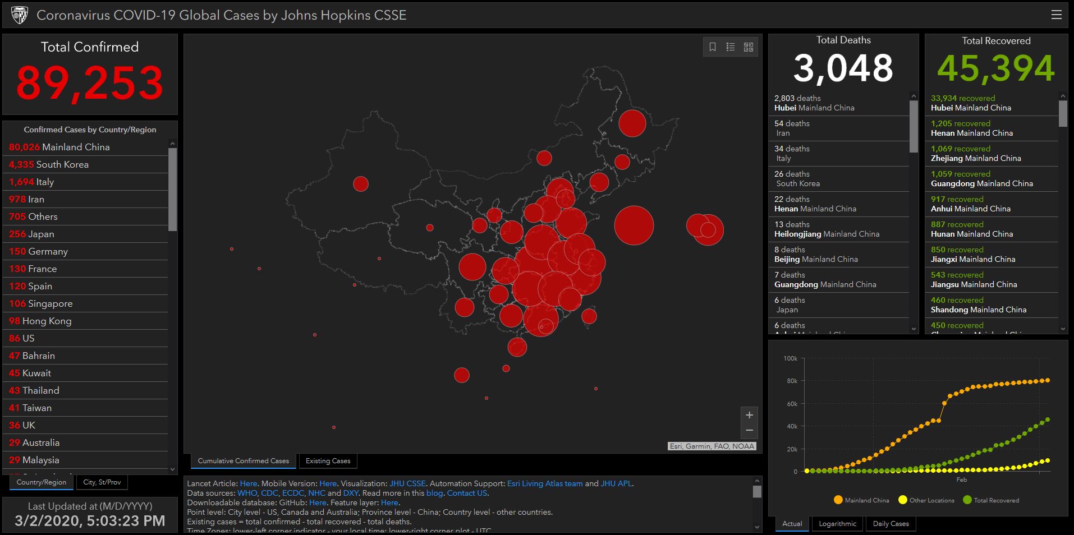Image resolution: width=1074 pixels, height=535 pixels.
Task: Click the up arrow of the deaths list
Action: (x=914, y=96)
